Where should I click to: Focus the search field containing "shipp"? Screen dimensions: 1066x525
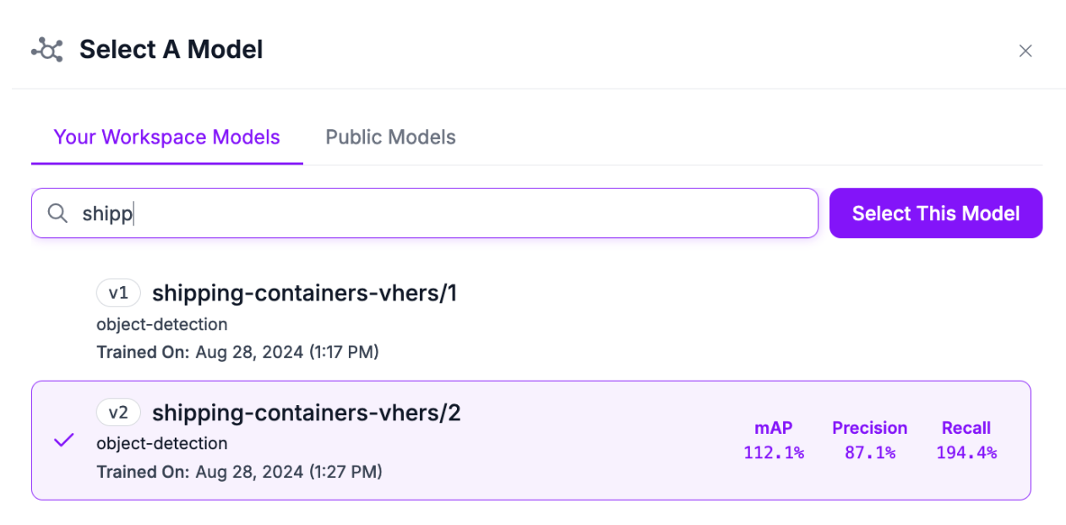[x=439, y=214]
